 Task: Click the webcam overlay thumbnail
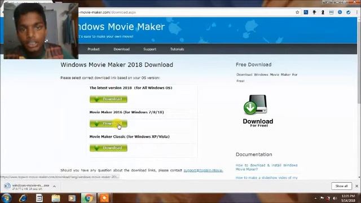(41, 31)
